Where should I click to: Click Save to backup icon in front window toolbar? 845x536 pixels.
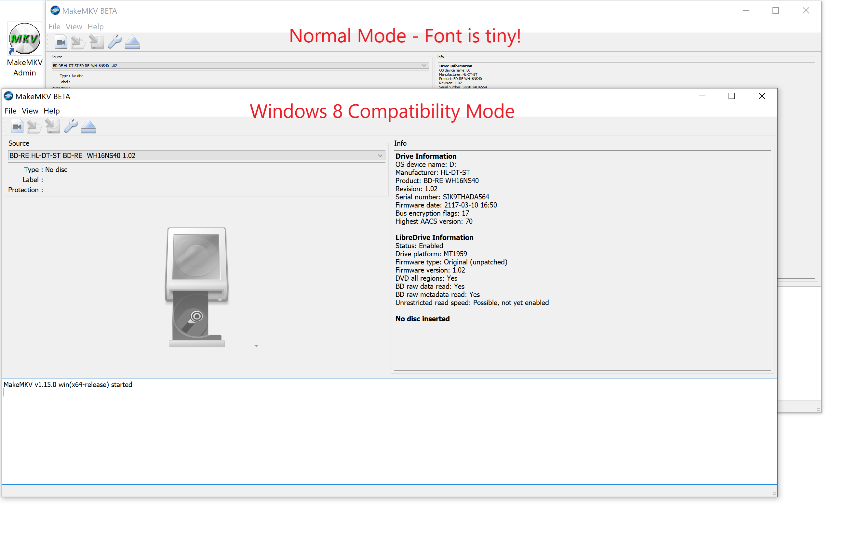(34, 127)
